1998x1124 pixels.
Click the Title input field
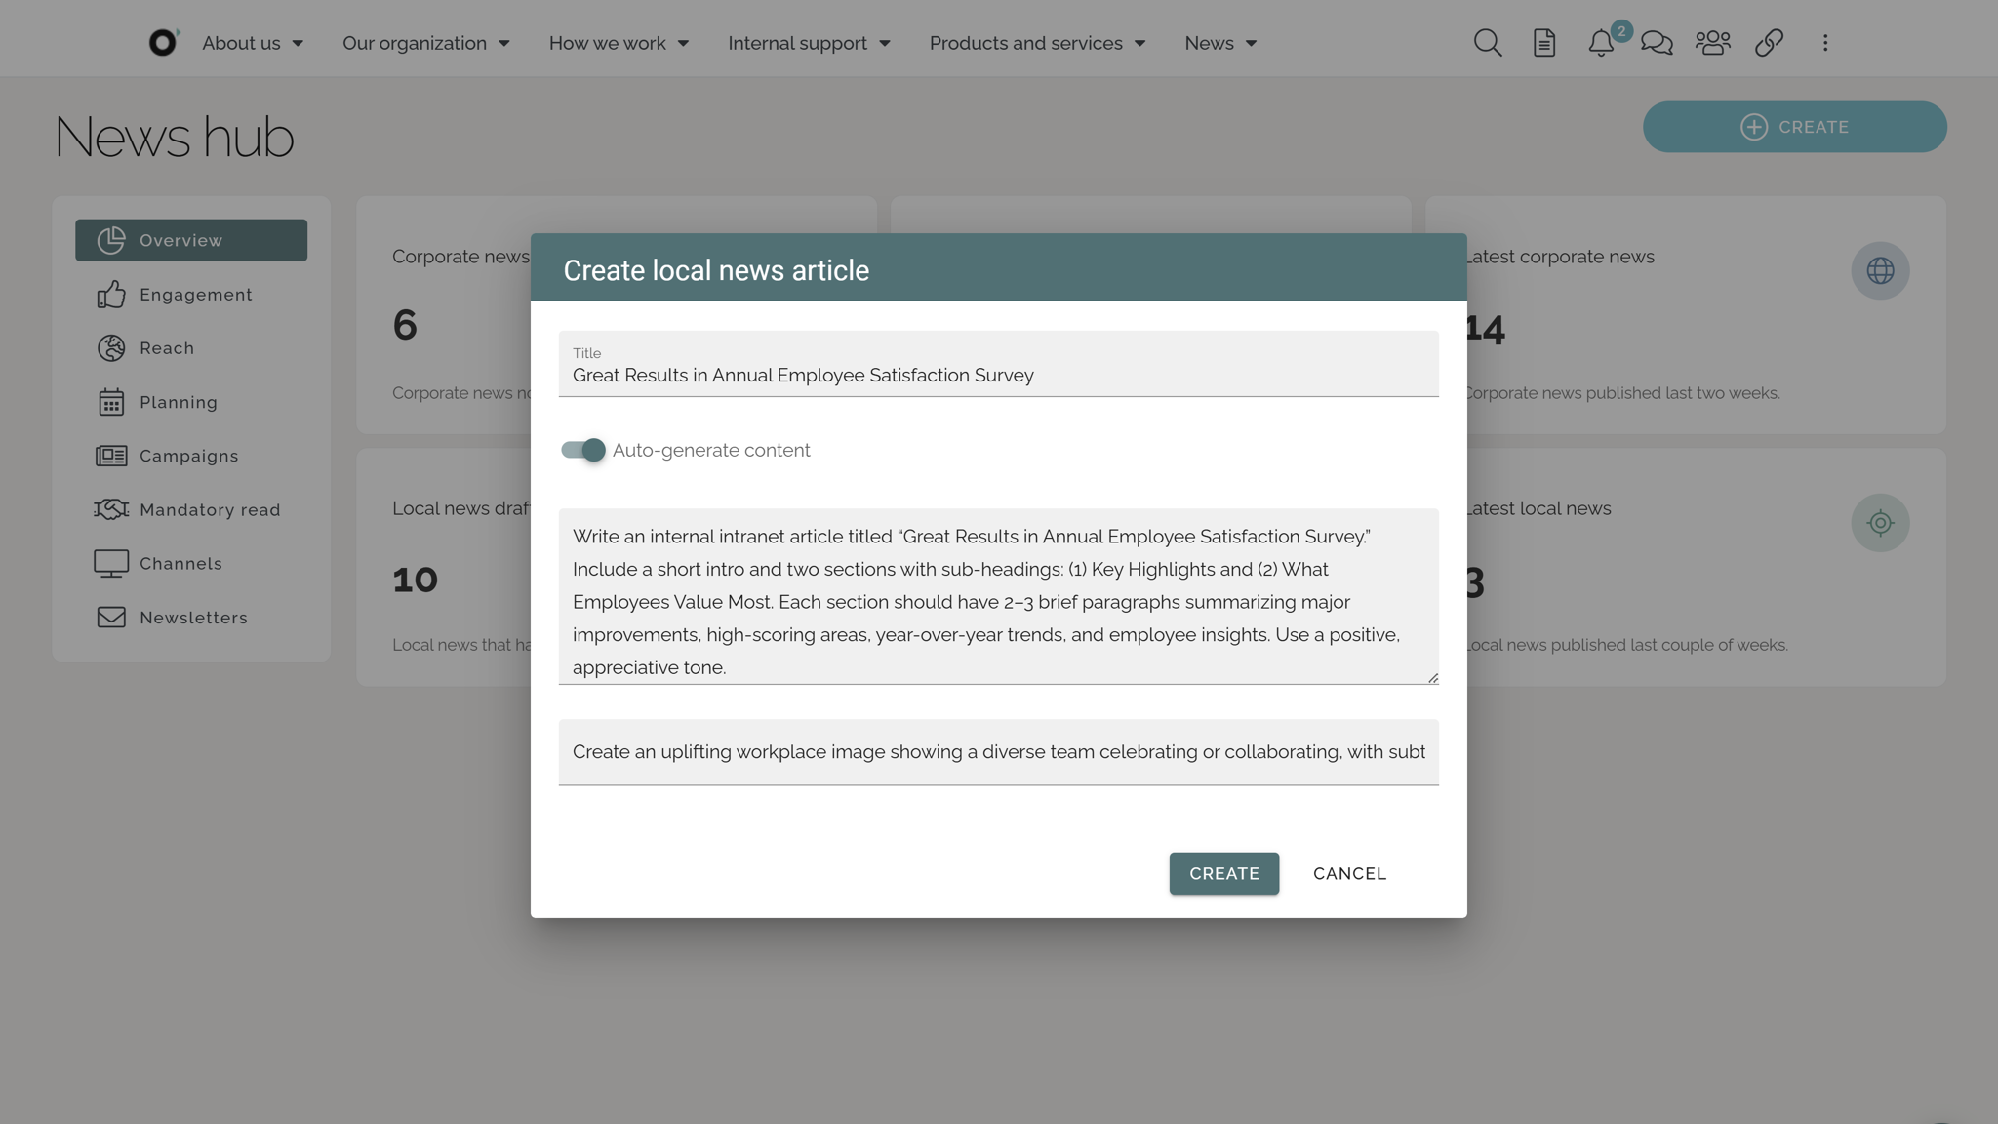tap(998, 364)
